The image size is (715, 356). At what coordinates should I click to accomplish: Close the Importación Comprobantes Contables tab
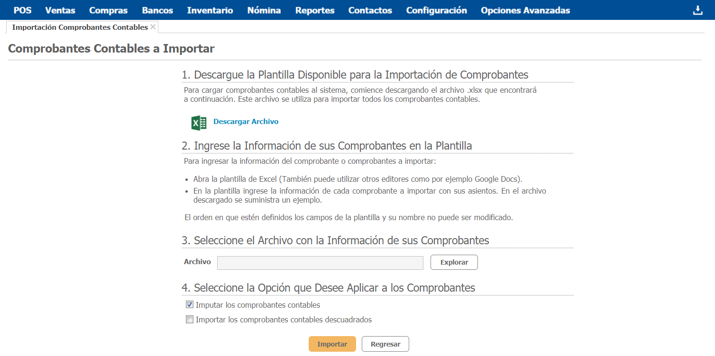coord(153,27)
